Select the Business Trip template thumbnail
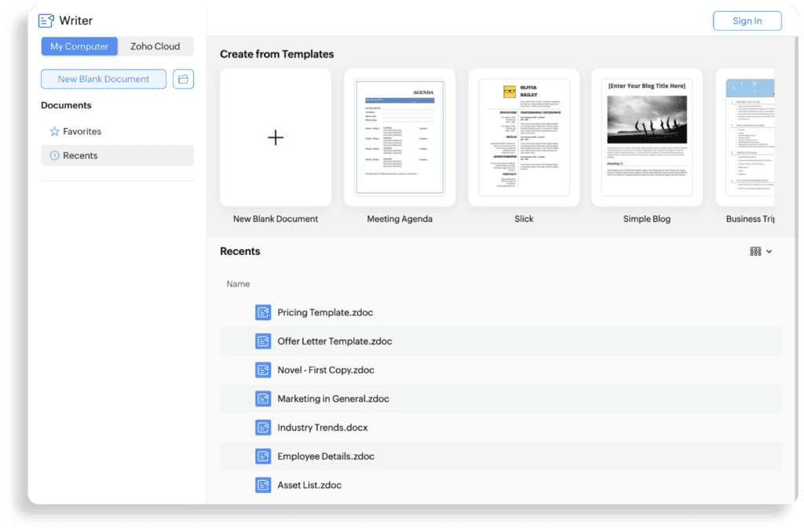Viewport: 804px width, 532px height. (745, 137)
